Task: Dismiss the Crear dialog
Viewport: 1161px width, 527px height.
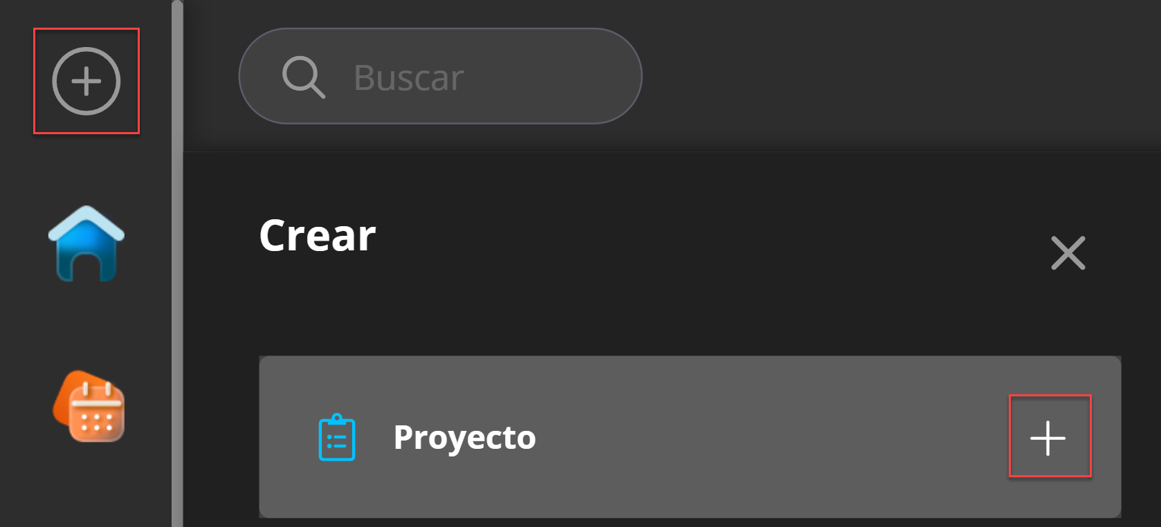Action: point(1068,252)
